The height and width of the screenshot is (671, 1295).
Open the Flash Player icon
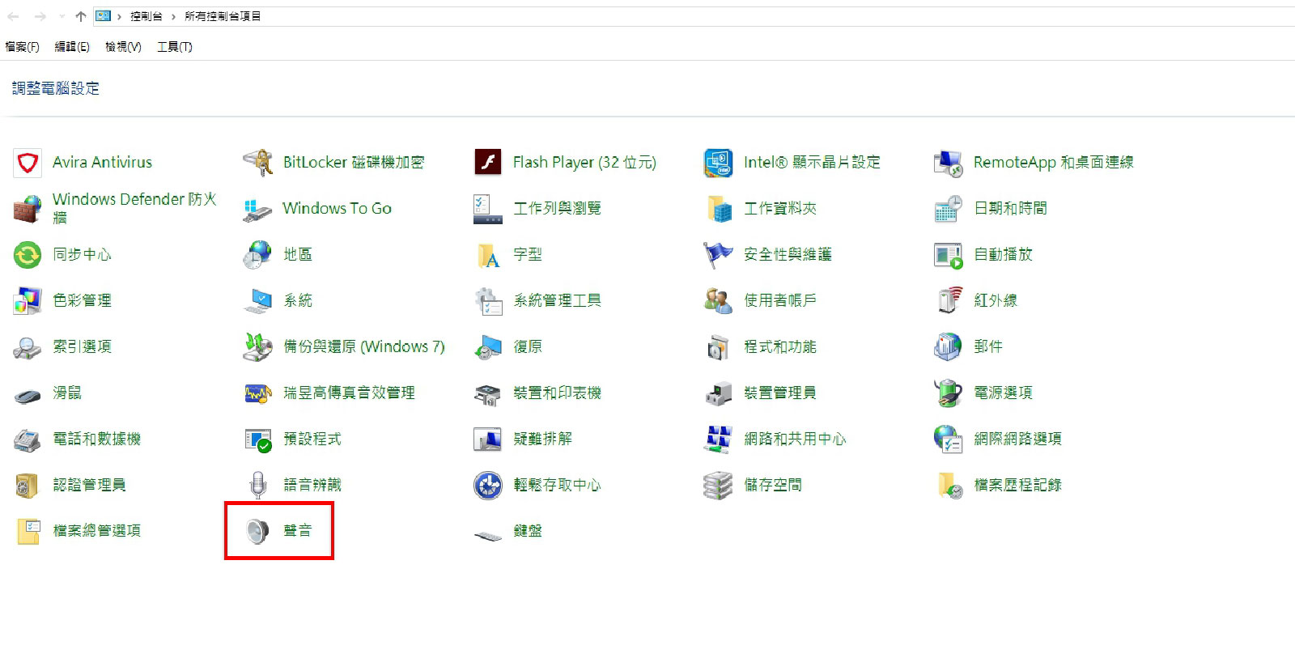tap(488, 163)
